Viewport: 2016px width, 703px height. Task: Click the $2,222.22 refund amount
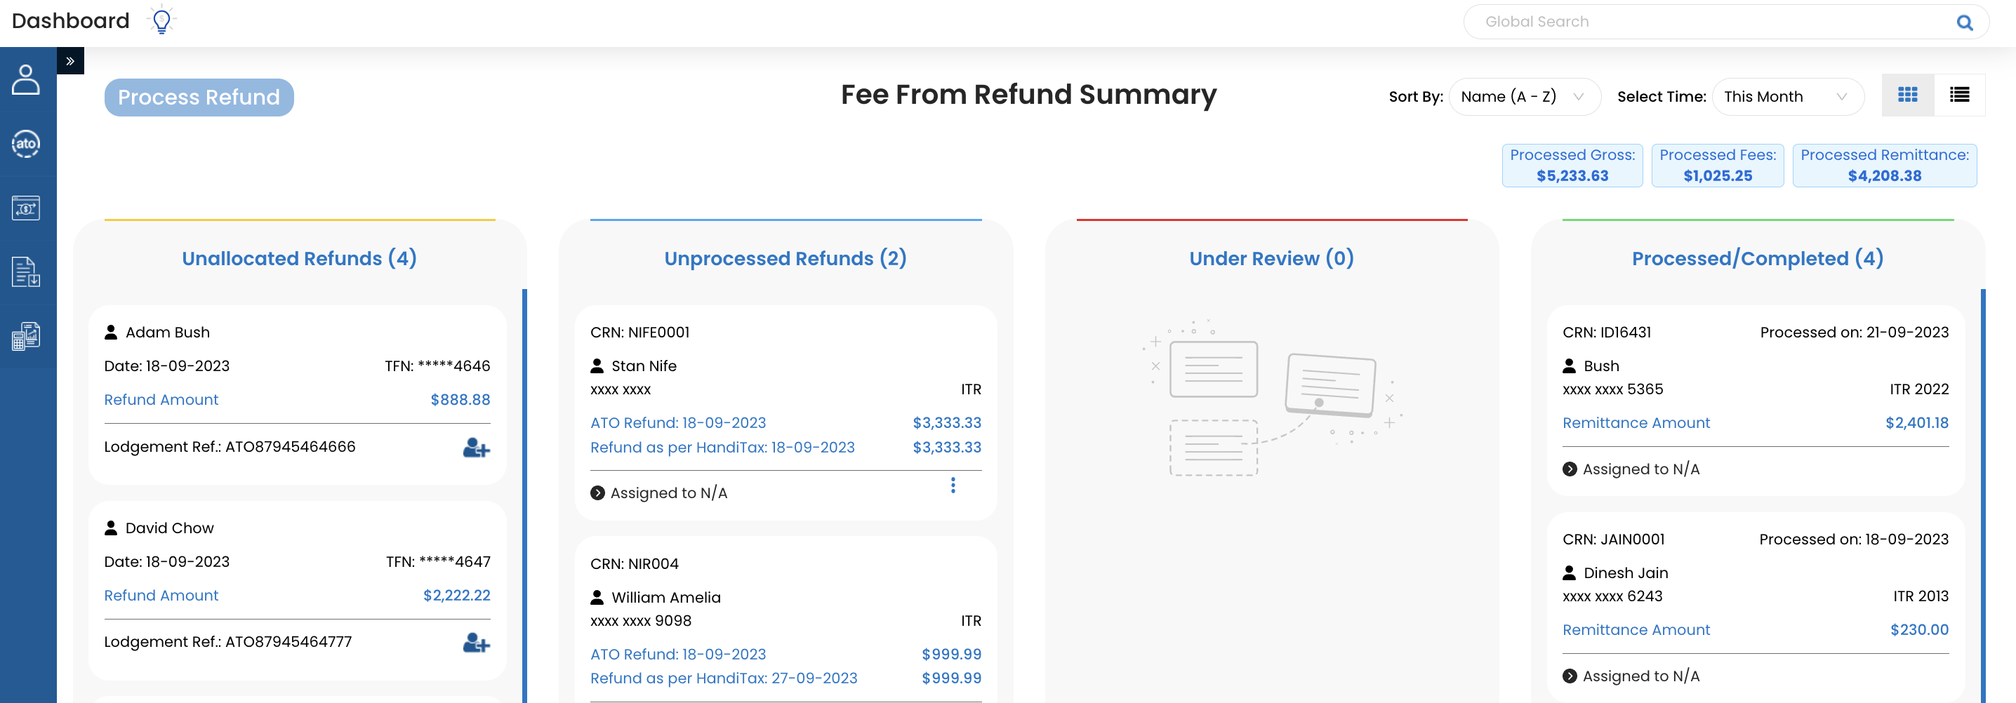(x=457, y=596)
